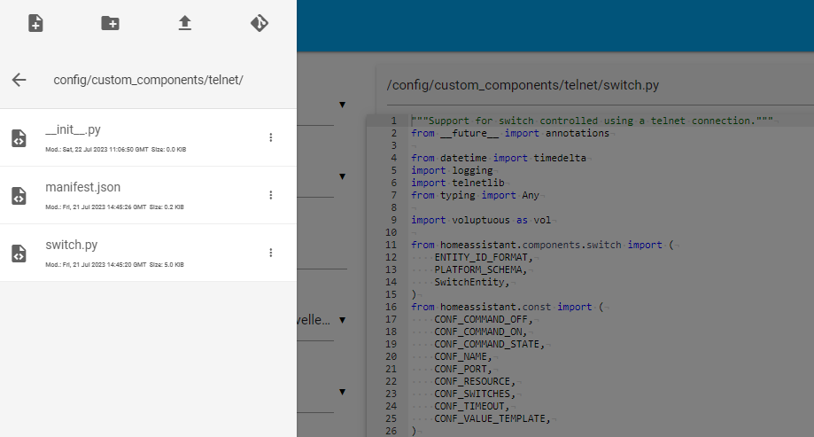Click the config/custom_components/telnet/ folder path
The image size is (814, 437).
coord(148,80)
